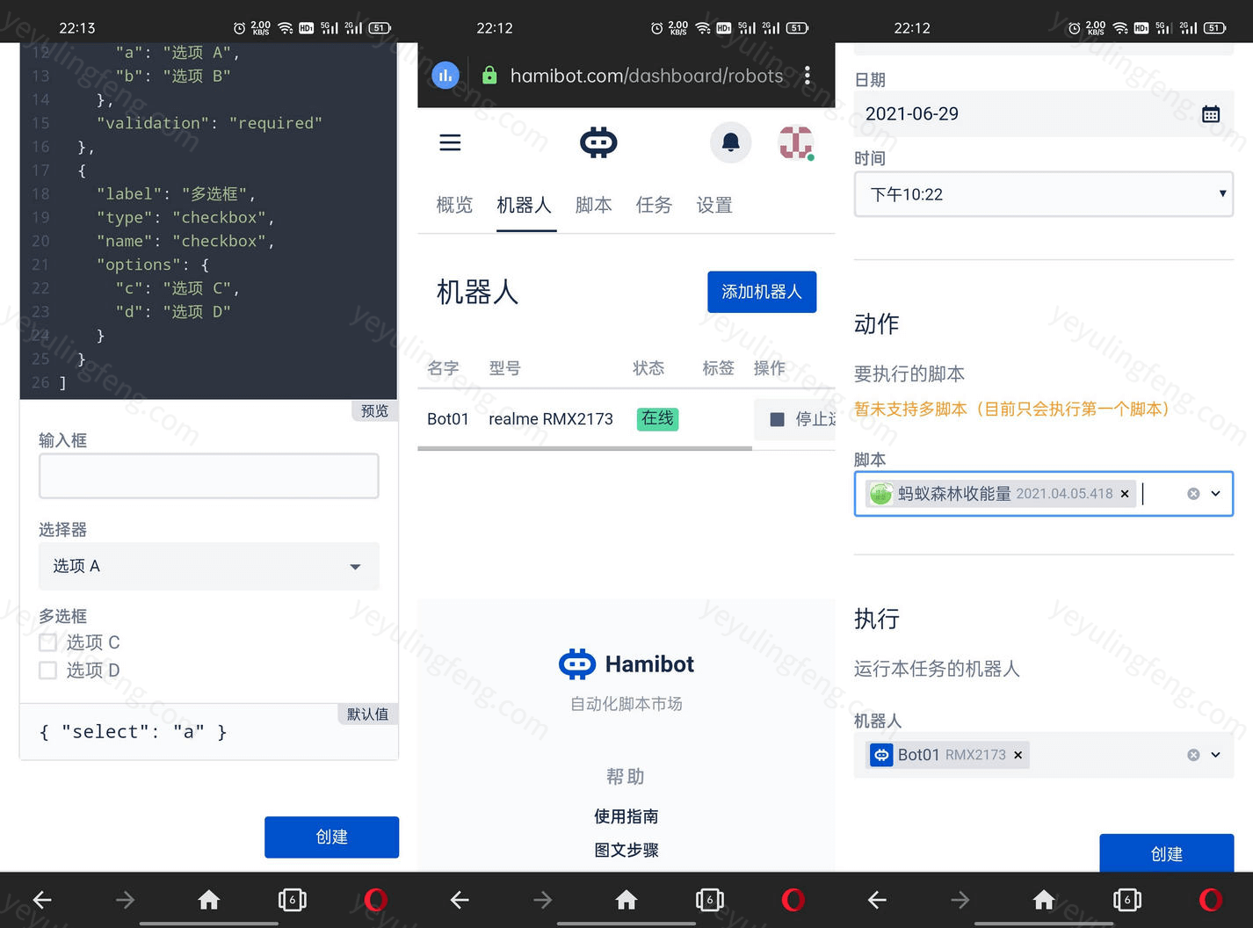Screen dimensions: 1253x928
Task: Open Opera menu in middle browser panel
Action: click(793, 900)
